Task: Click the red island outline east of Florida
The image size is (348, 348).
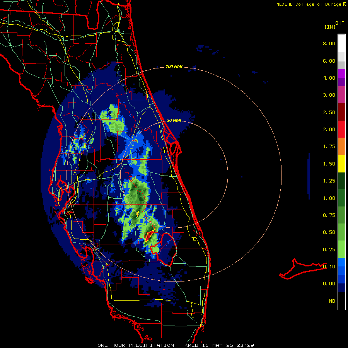Action: coord(303,269)
